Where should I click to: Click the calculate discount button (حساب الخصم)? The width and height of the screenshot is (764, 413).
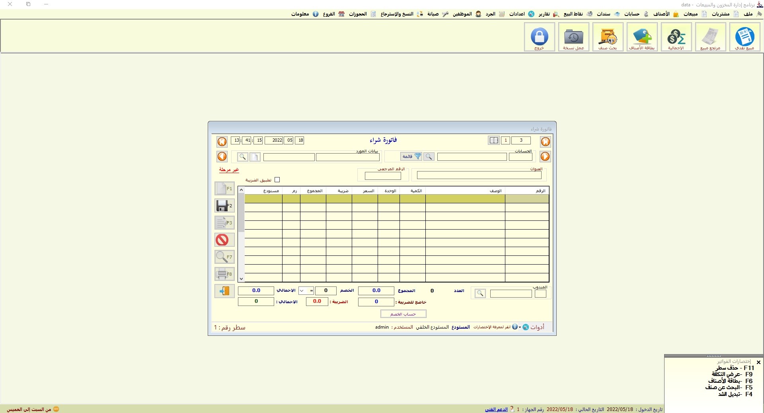click(x=403, y=314)
